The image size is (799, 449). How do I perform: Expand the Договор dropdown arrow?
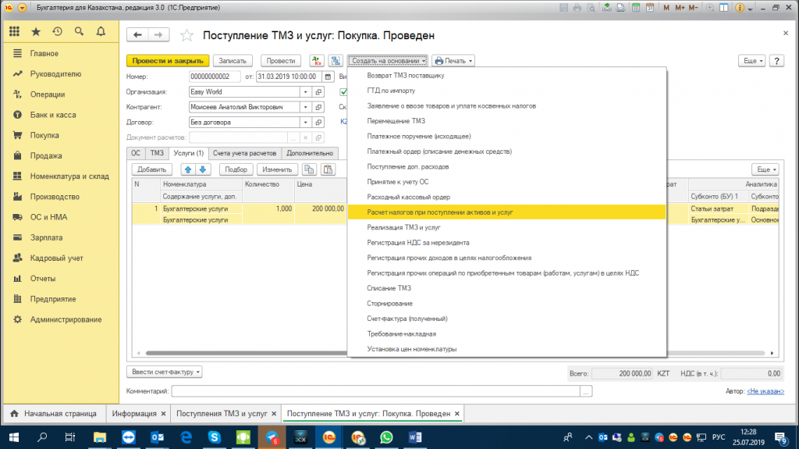pos(305,123)
